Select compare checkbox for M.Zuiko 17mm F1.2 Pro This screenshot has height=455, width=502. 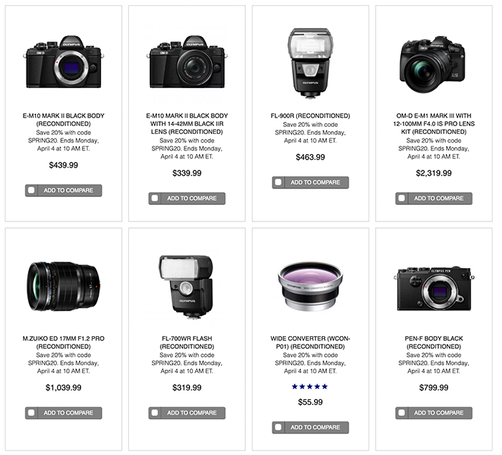click(32, 413)
